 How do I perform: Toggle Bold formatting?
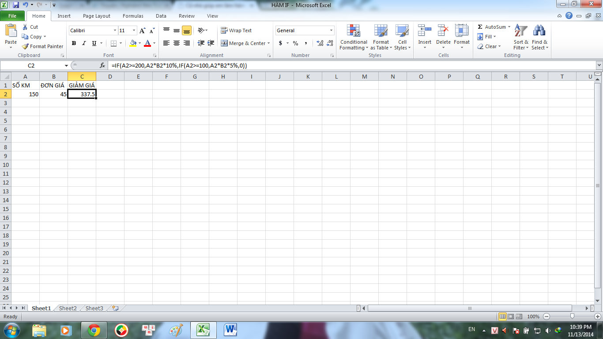pos(74,43)
